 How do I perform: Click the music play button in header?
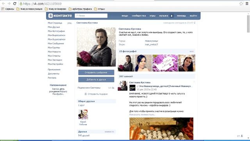(x=172, y=16)
